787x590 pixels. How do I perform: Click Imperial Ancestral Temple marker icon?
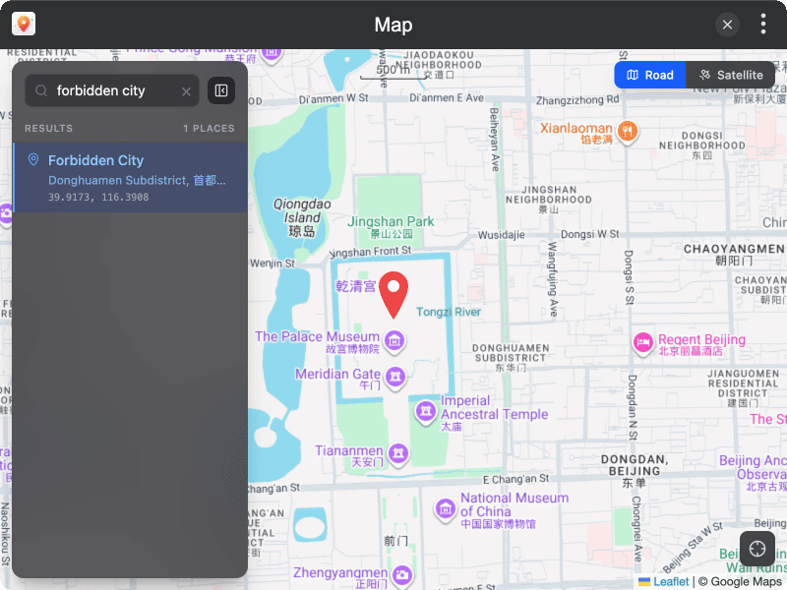click(426, 412)
